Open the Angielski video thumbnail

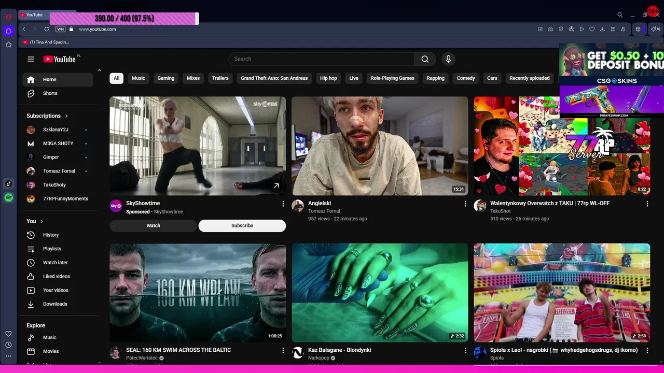coord(380,146)
